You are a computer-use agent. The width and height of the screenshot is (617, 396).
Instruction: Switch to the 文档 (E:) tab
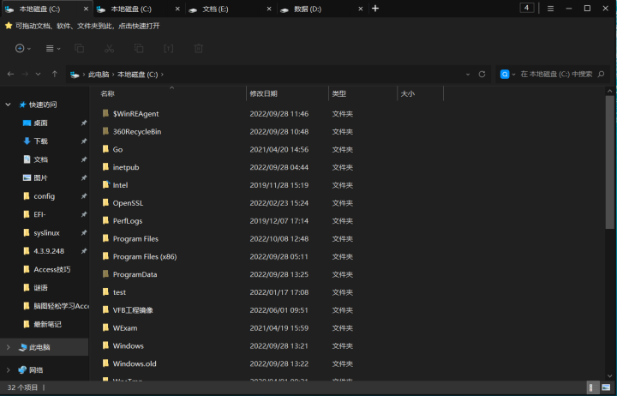[x=231, y=9]
